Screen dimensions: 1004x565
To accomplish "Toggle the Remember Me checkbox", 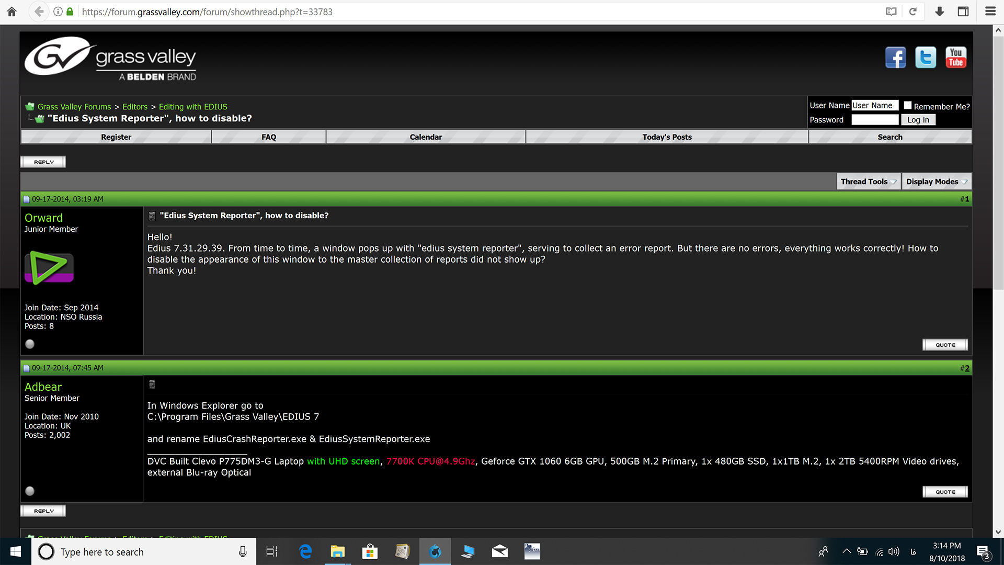I will click(907, 105).
